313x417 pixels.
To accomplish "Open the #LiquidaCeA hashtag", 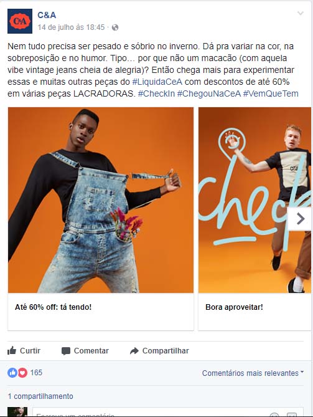I will coord(157,82).
